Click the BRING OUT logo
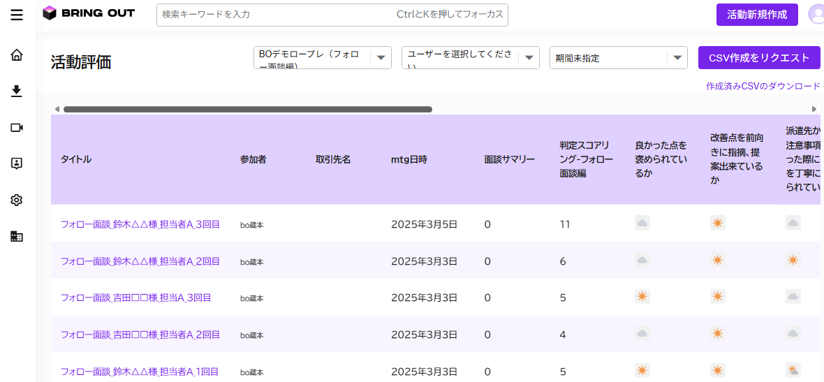Viewport: 824px width, 382px height. tap(89, 14)
